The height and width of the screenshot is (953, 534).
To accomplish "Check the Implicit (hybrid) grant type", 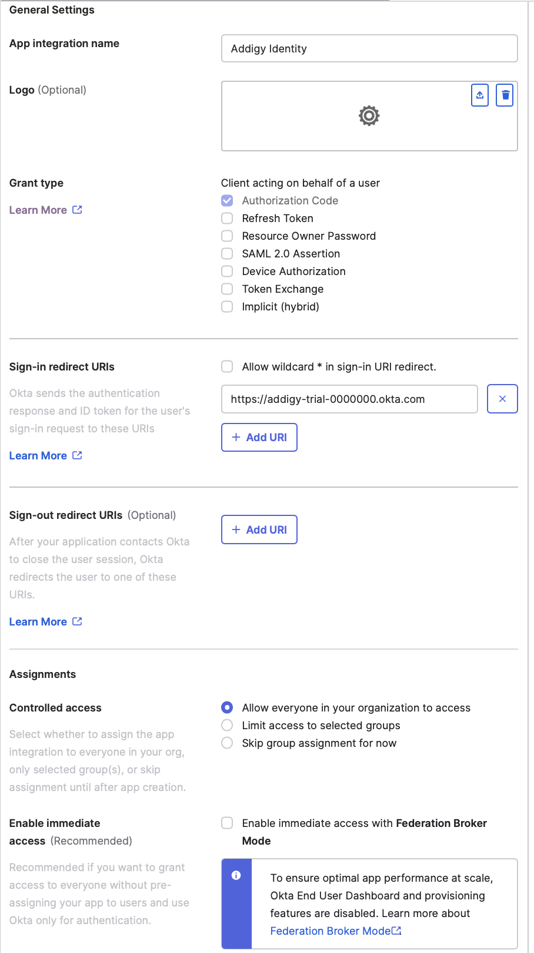I will pyautogui.click(x=227, y=307).
